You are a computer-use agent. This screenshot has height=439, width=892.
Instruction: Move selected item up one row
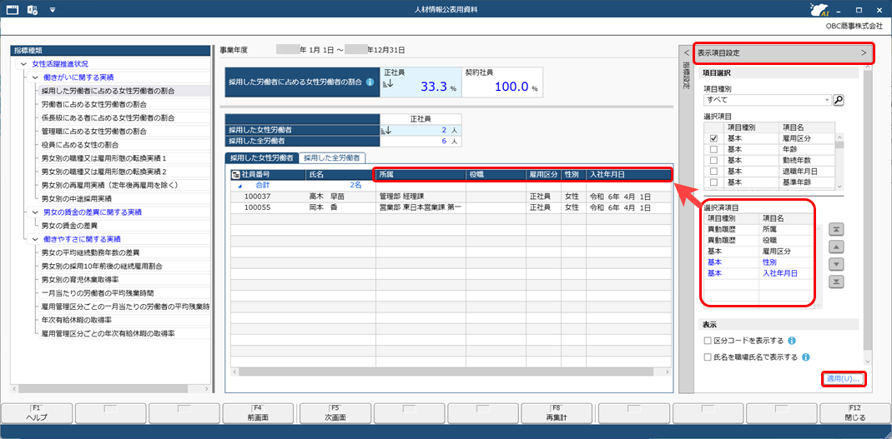click(837, 247)
